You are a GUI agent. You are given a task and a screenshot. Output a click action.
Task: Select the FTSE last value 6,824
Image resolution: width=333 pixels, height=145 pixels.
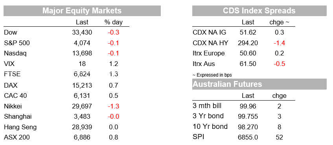[82, 74]
